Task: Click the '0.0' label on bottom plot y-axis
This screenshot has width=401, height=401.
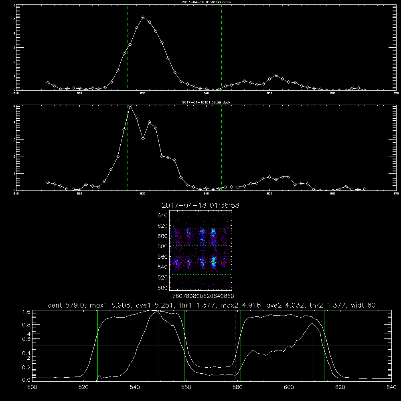Action: [x=26, y=380]
